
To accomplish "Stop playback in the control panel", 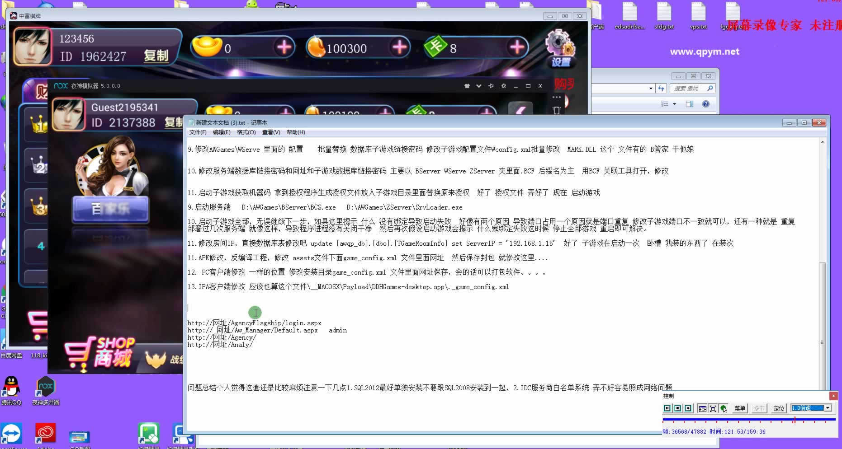I will pos(678,408).
